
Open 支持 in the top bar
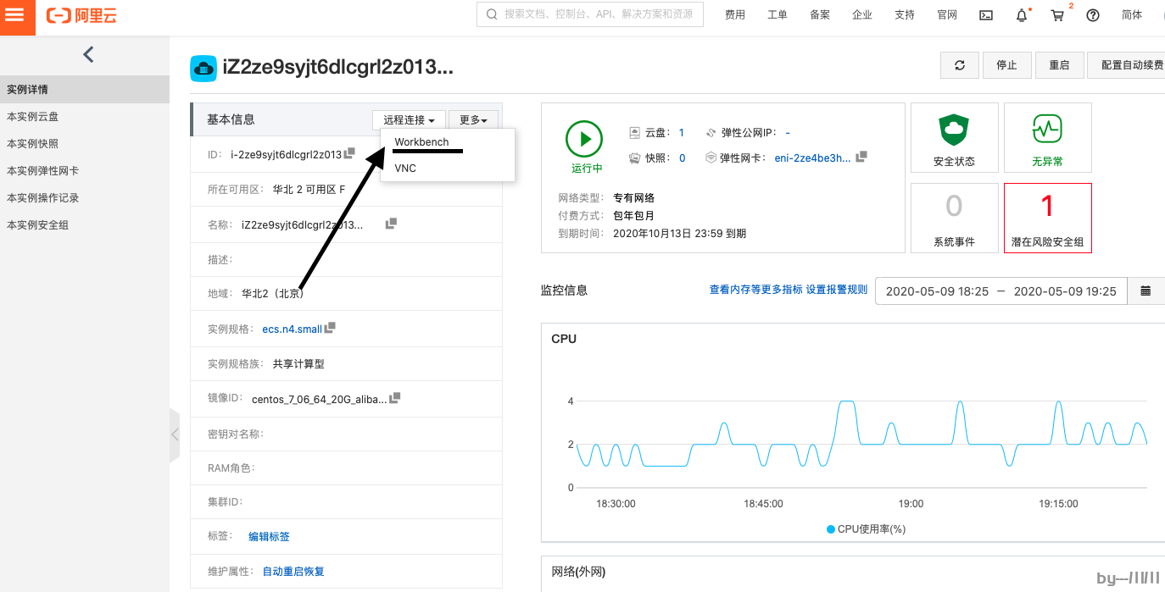tap(905, 15)
